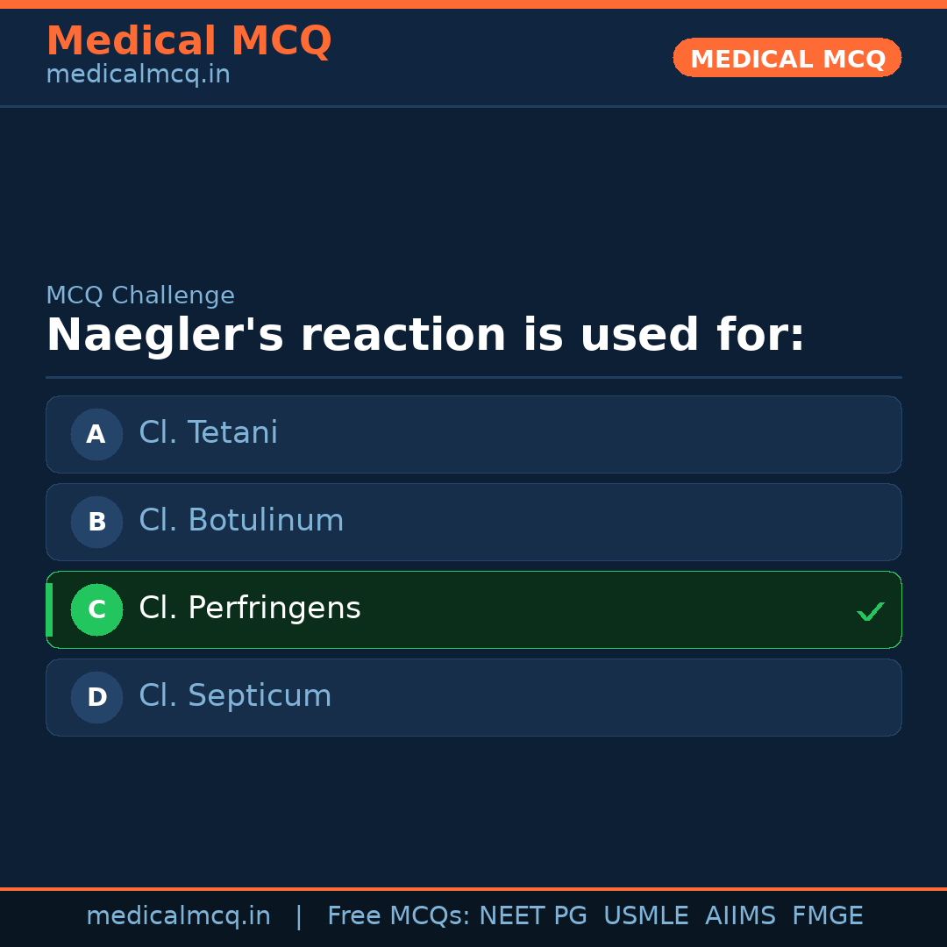Click AIIMS in the footer
This screenshot has height=947, width=947.
point(740,916)
